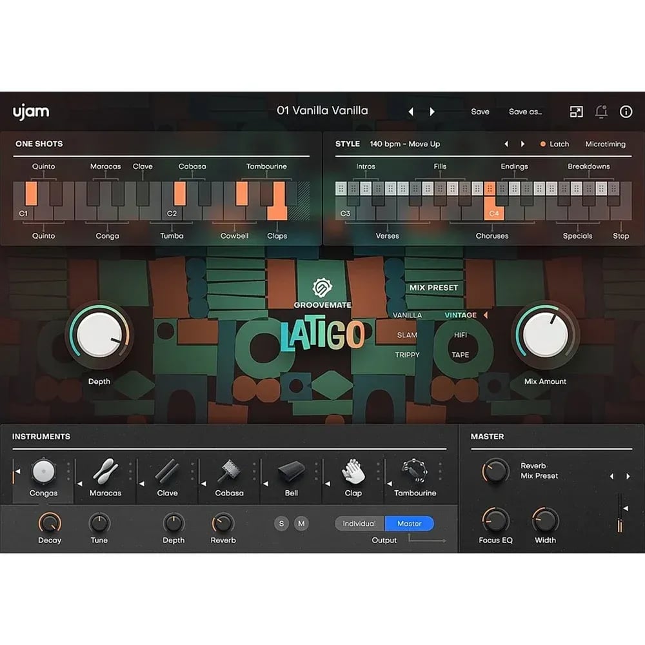The image size is (645, 645).
Task: Select next style arrow
Action: tap(522, 144)
